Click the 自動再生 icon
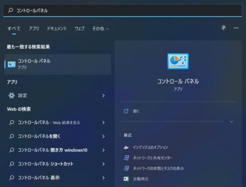Screen dimensions: 246x187 click(x=126, y=179)
